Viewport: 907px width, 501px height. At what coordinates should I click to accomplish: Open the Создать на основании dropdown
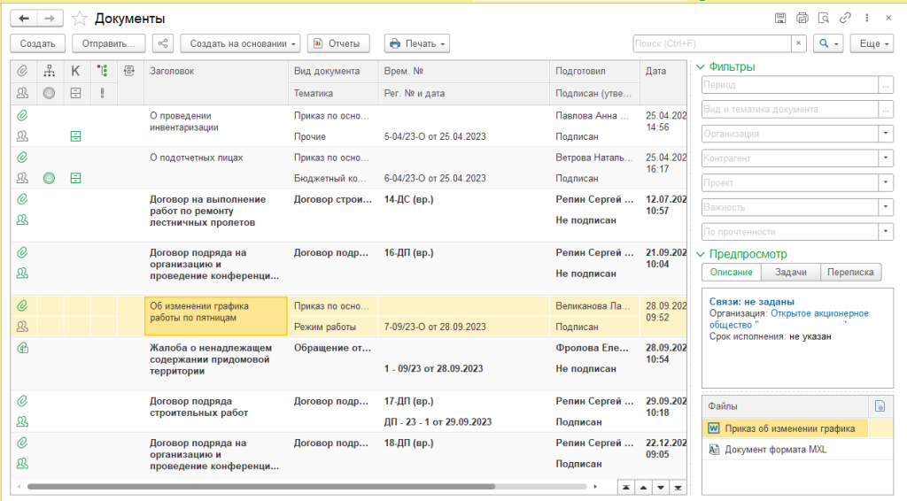coord(239,43)
